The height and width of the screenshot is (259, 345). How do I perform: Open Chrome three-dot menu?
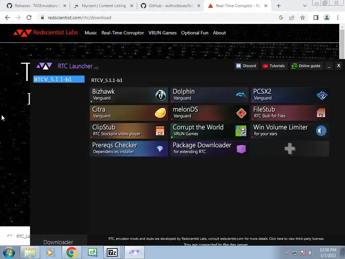tap(338, 18)
